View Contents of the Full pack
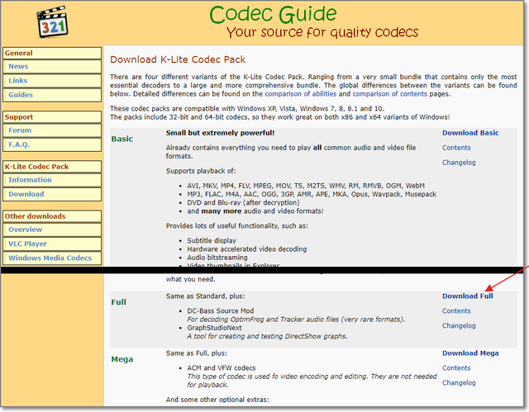 456,311
